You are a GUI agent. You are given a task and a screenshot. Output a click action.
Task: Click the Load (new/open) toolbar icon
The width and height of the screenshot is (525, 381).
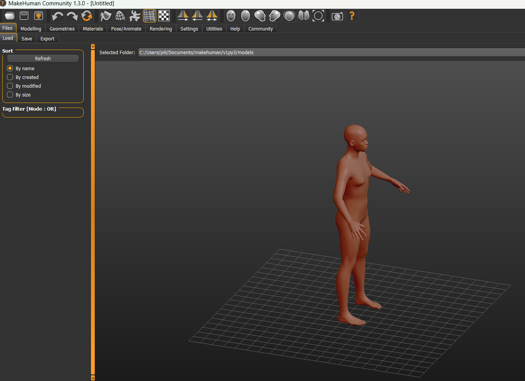click(x=10, y=16)
